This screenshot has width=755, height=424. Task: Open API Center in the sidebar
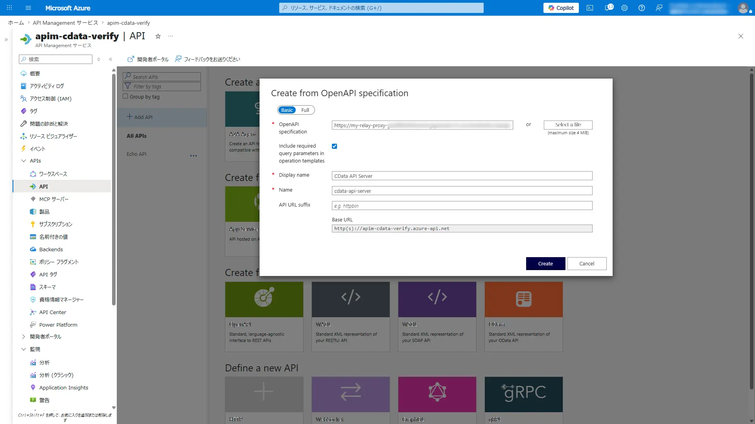tap(52, 312)
